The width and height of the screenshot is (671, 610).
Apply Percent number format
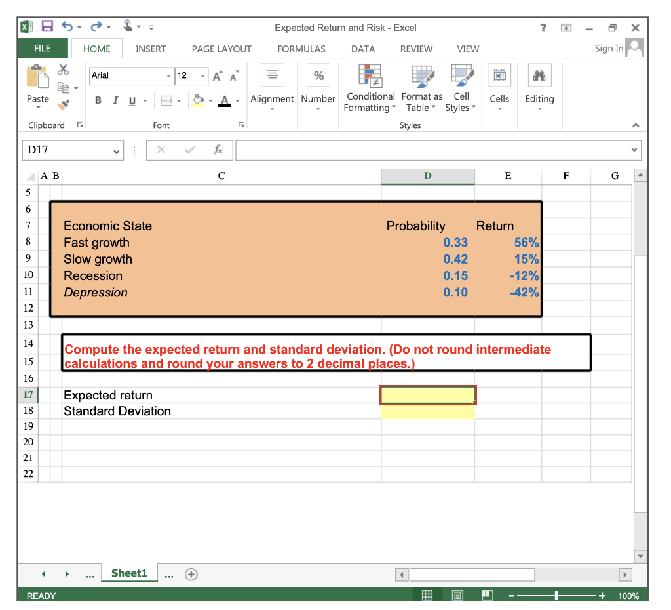(x=318, y=75)
